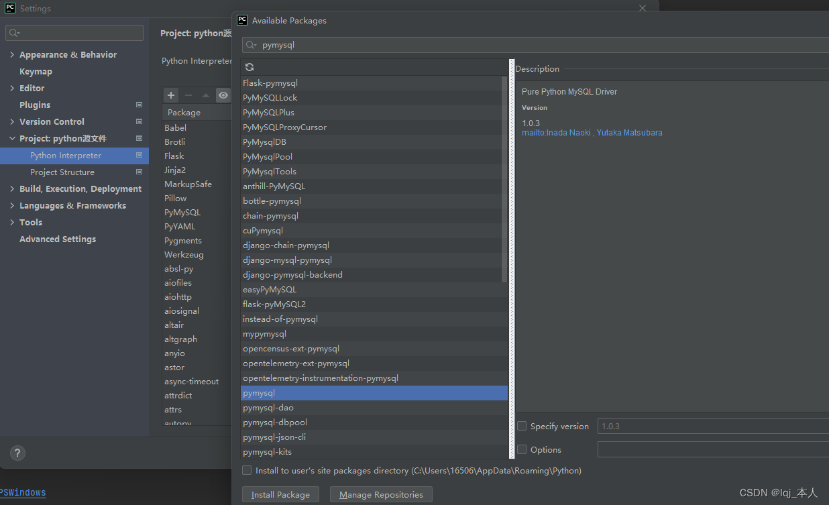Click the remove package minus icon
This screenshot has height=505, width=829.
[x=188, y=95]
